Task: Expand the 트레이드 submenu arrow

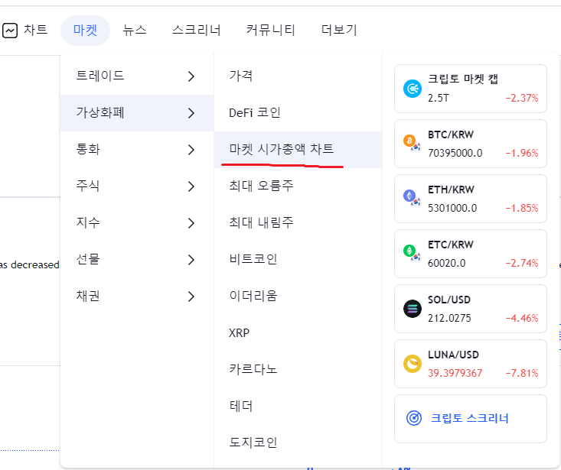Action: pos(191,76)
